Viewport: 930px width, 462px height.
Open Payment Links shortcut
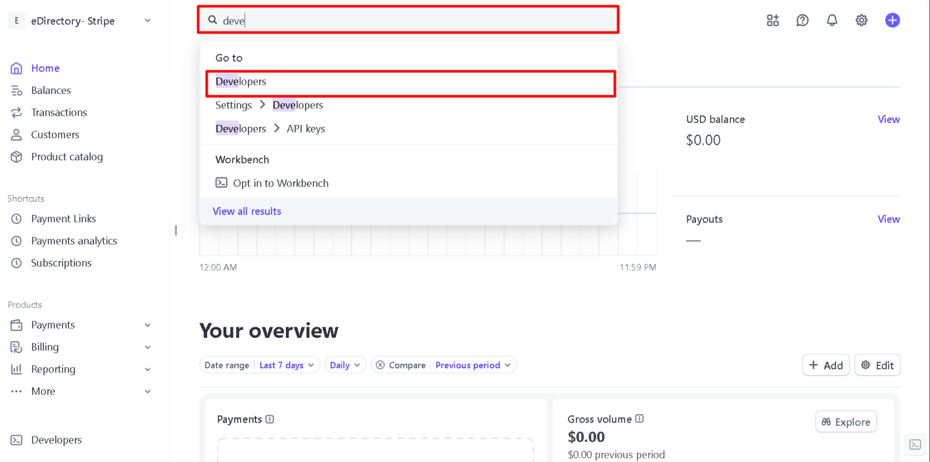[64, 219]
